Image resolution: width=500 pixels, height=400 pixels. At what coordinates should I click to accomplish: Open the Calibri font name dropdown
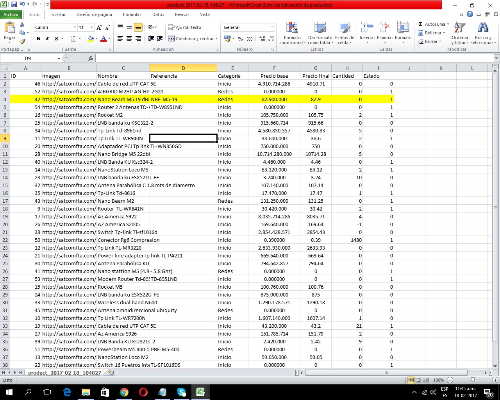point(75,27)
